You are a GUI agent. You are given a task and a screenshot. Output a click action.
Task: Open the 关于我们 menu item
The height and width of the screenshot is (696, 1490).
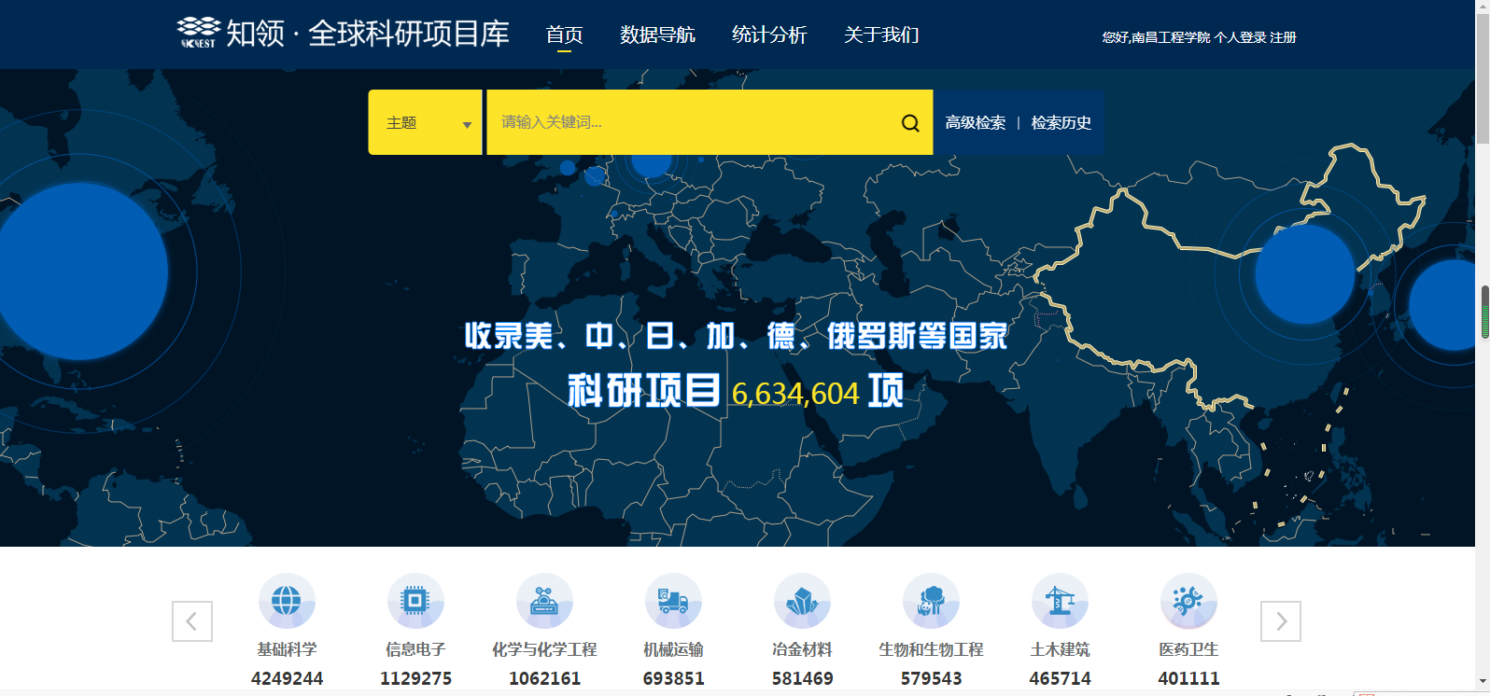[x=881, y=35]
